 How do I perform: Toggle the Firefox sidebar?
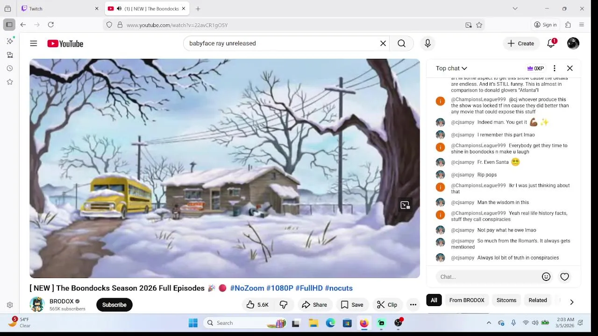tap(9, 25)
